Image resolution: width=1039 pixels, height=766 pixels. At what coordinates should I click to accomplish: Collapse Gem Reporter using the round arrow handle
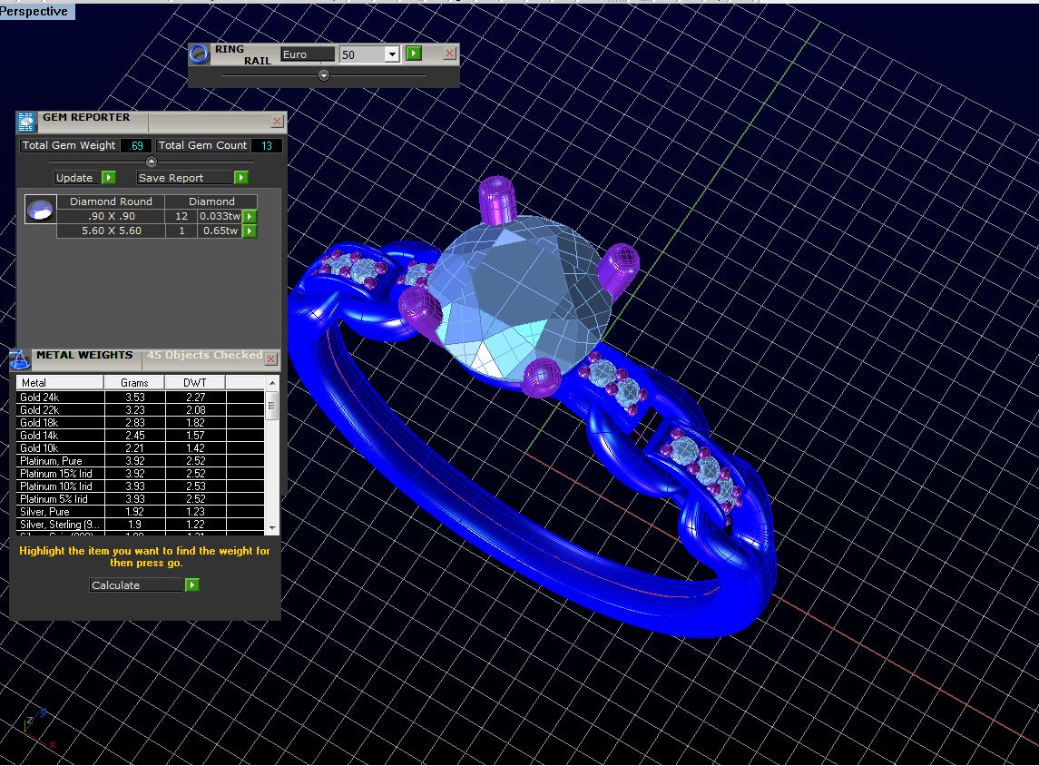pos(152,162)
